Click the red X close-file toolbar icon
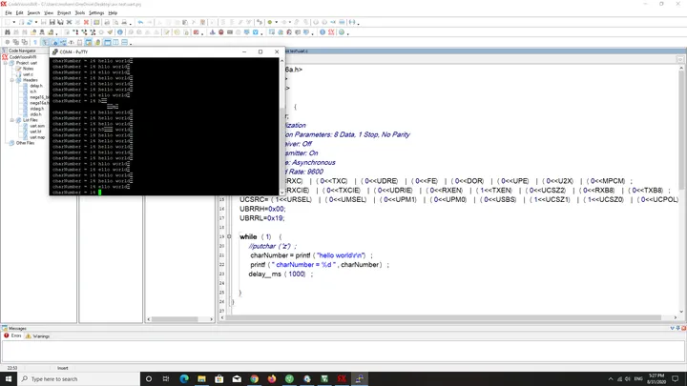Viewport: 687px width, 386px height. (86, 22)
